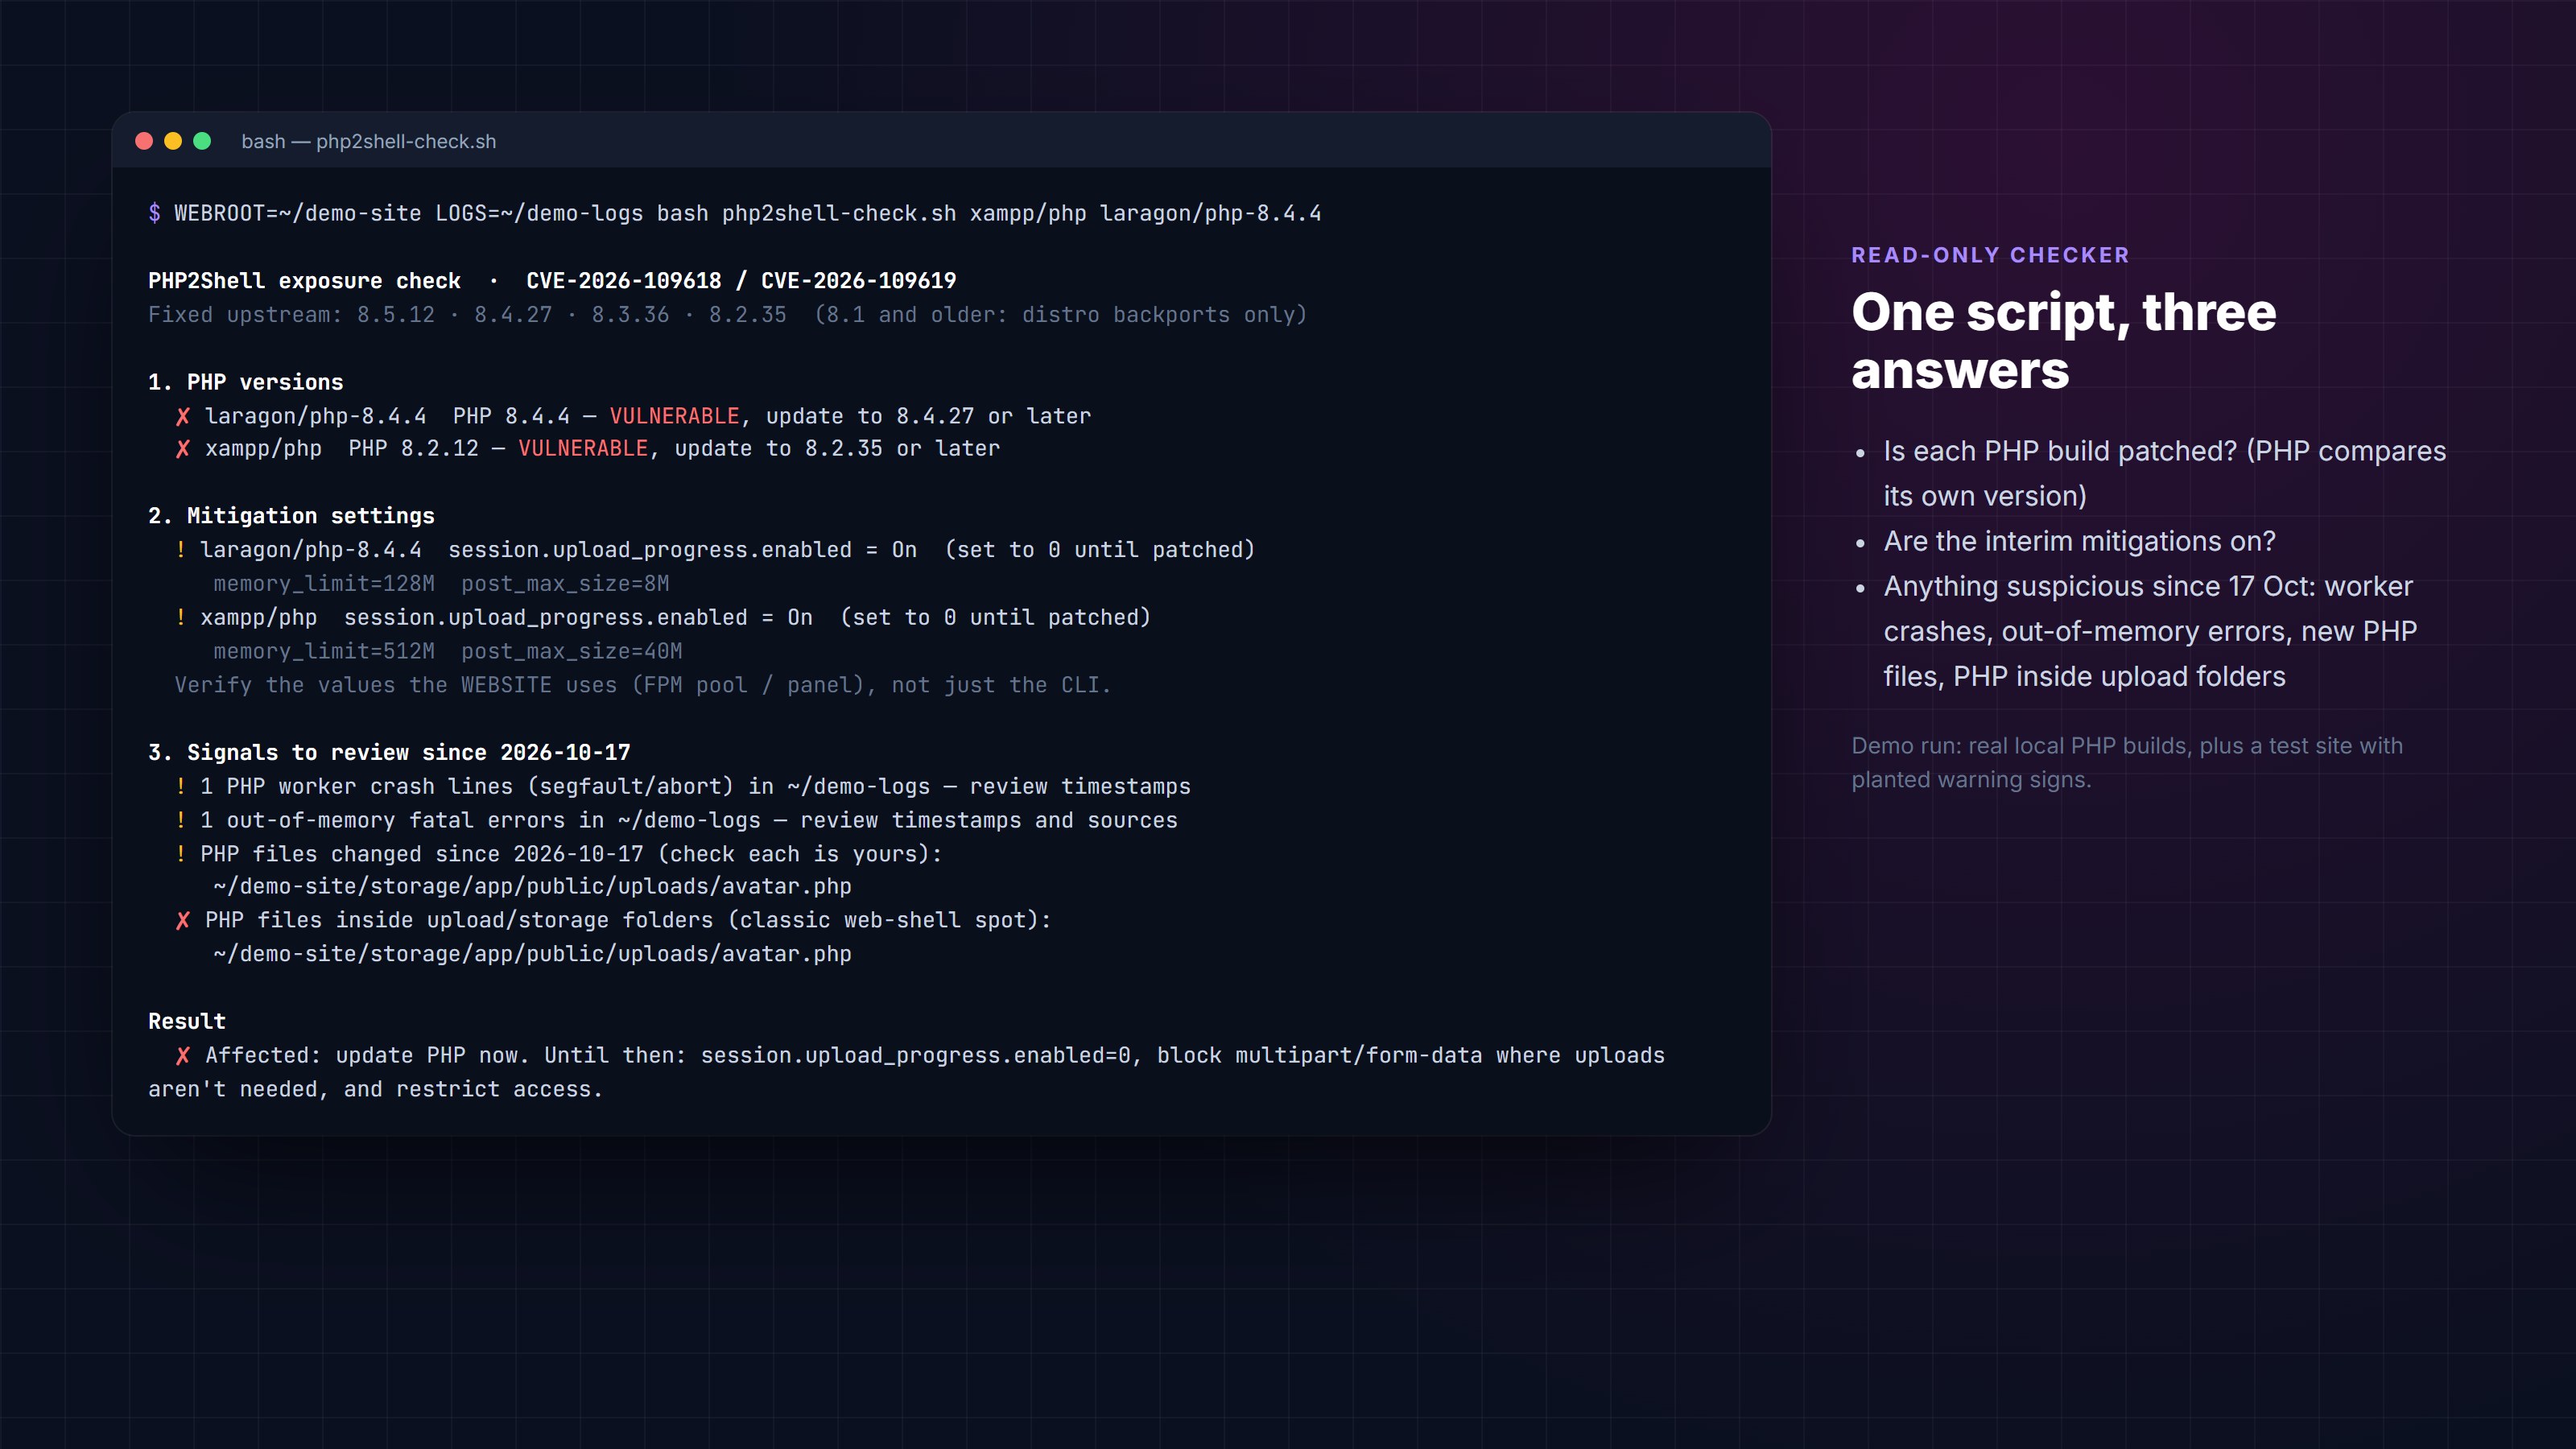This screenshot has width=2576, height=1449.
Task: Click the bullet 'Anything suspicious since 17 Oct'
Action: click(2150, 631)
